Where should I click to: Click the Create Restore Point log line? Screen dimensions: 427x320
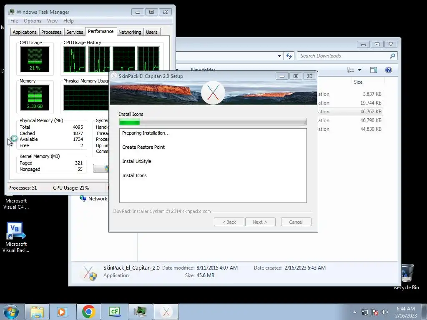[143, 147]
